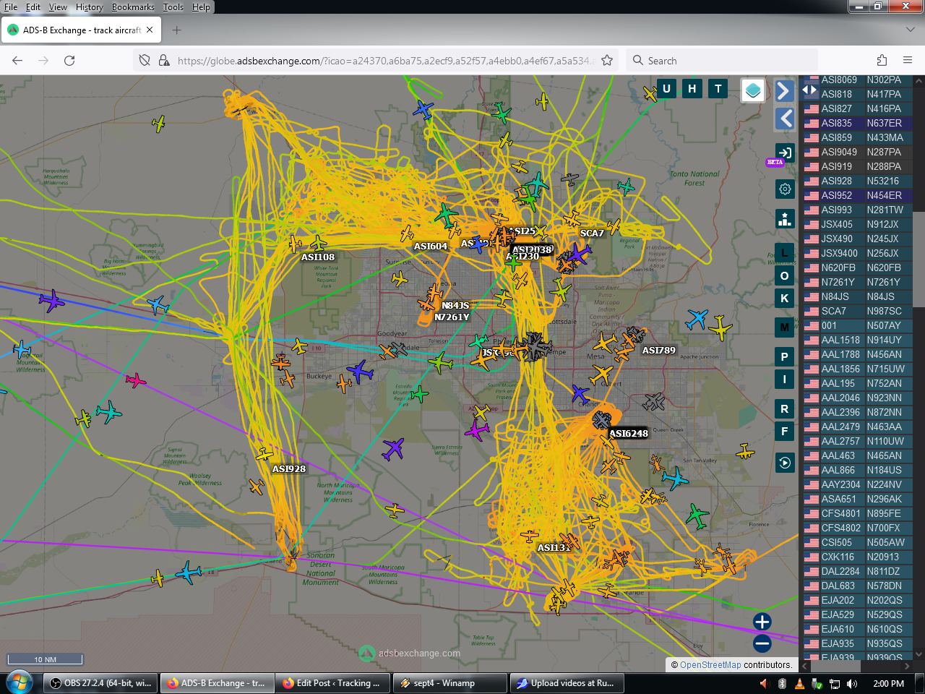Bookmark this page with the star
925x694 pixels.
(x=607, y=61)
